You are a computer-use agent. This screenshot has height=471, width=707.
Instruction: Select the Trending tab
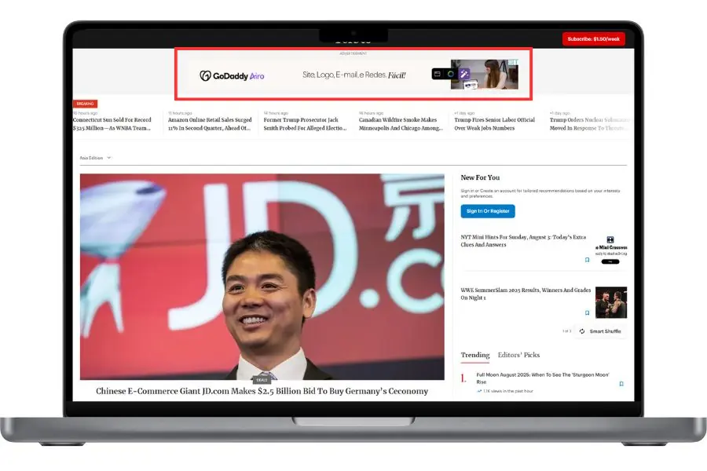474,355
